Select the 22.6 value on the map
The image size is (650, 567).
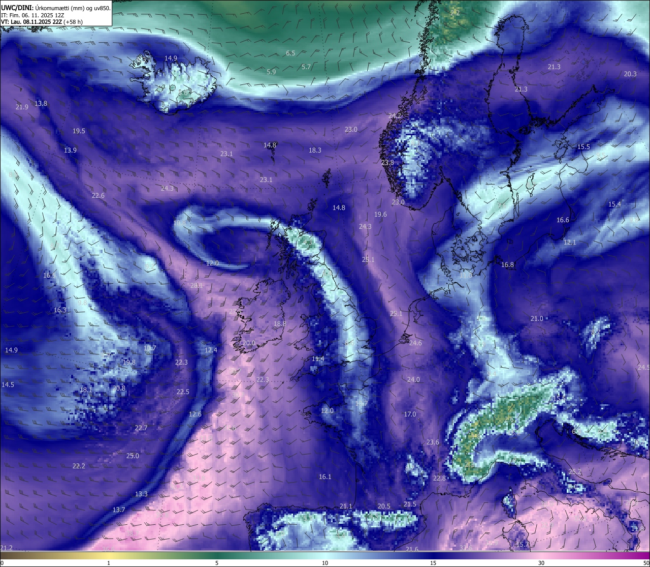[98, 196]
